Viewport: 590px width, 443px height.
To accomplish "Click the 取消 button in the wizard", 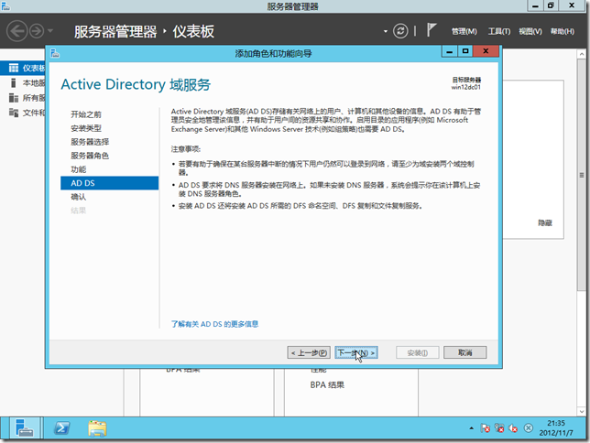I will pos(465,352).
